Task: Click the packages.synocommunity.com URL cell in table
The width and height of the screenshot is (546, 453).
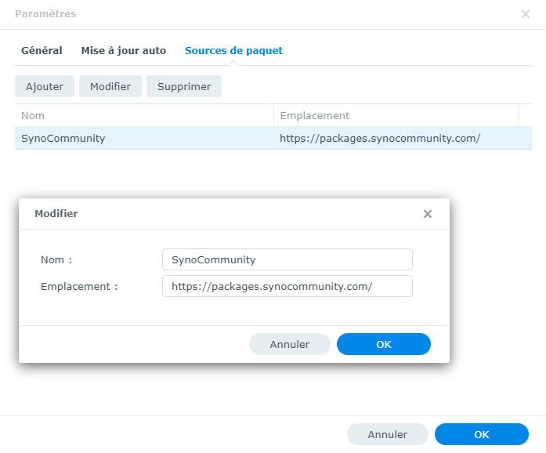Action: (x=380, y=139)
